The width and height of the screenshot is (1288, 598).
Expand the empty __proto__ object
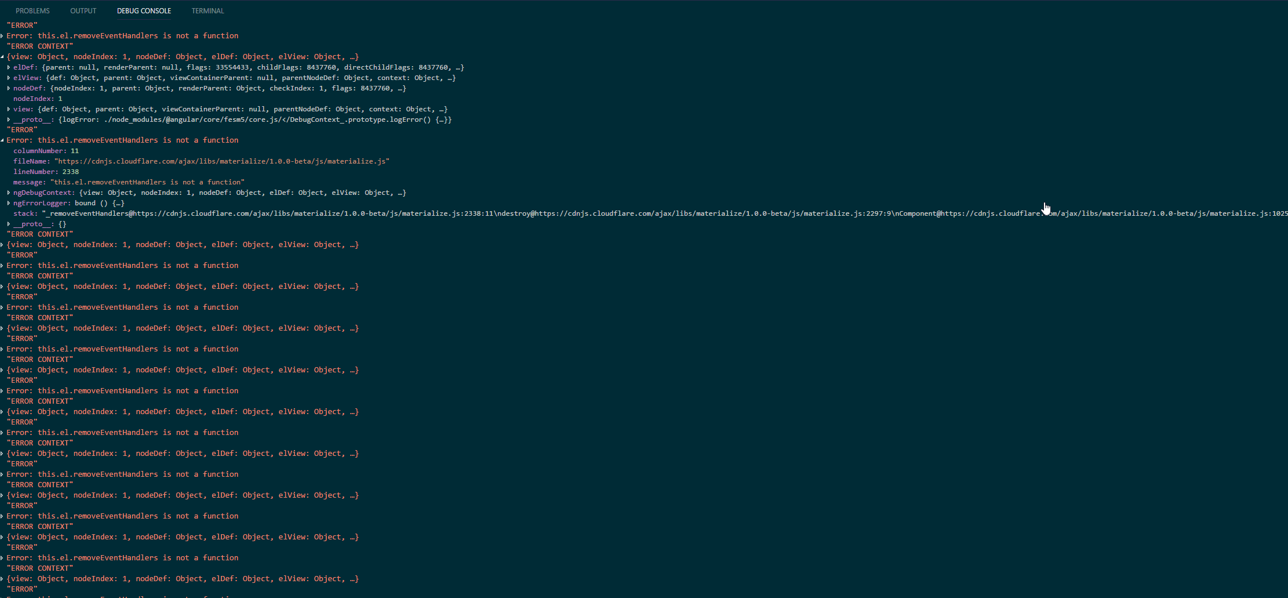pos(8,224)
